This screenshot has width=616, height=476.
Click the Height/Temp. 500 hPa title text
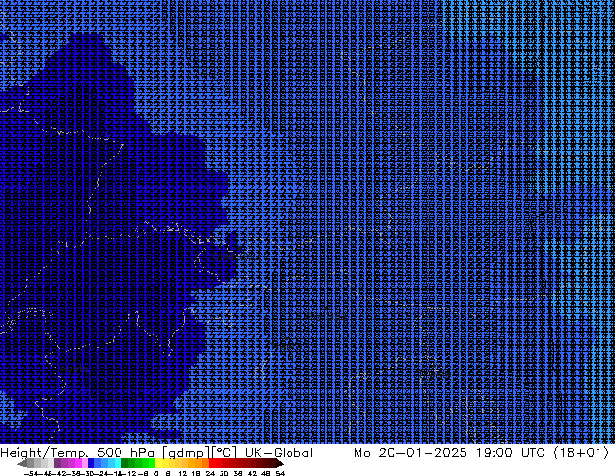(x=77, y=453)
